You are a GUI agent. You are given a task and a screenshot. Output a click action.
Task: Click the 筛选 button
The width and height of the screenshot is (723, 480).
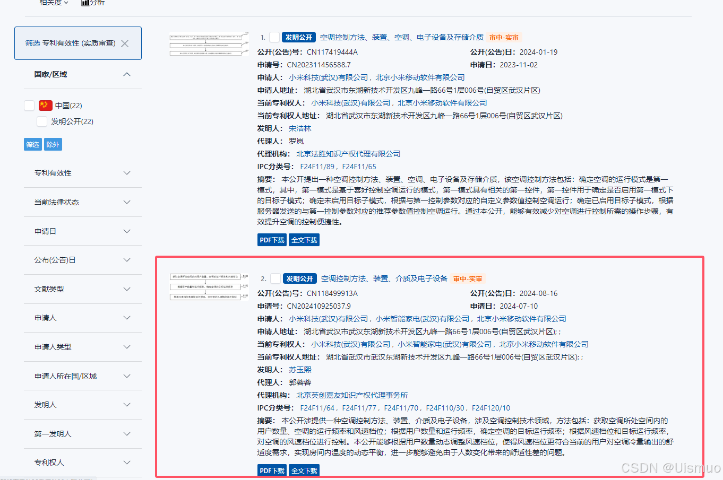(x=33, y=144)
